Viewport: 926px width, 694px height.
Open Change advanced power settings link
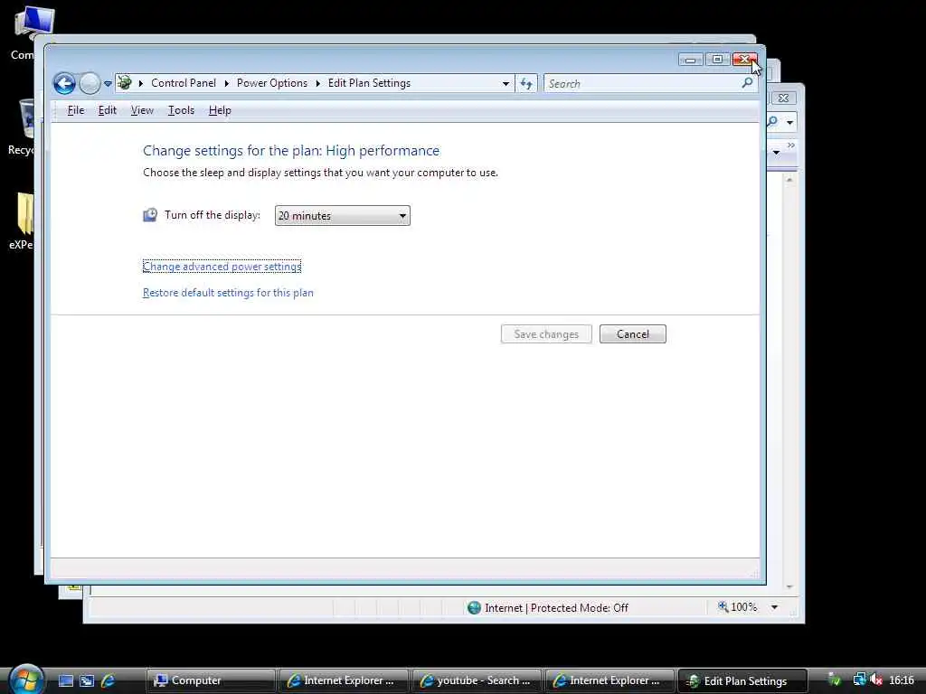pyautogui.click(x=222, y=267)
